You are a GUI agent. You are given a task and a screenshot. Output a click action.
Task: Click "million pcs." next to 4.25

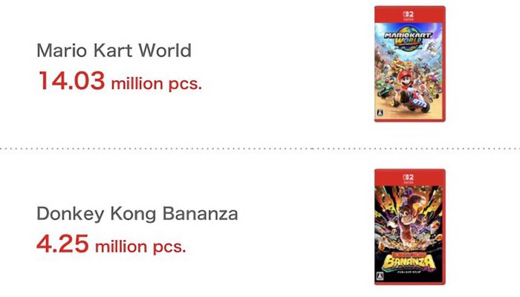coord(140,246)
